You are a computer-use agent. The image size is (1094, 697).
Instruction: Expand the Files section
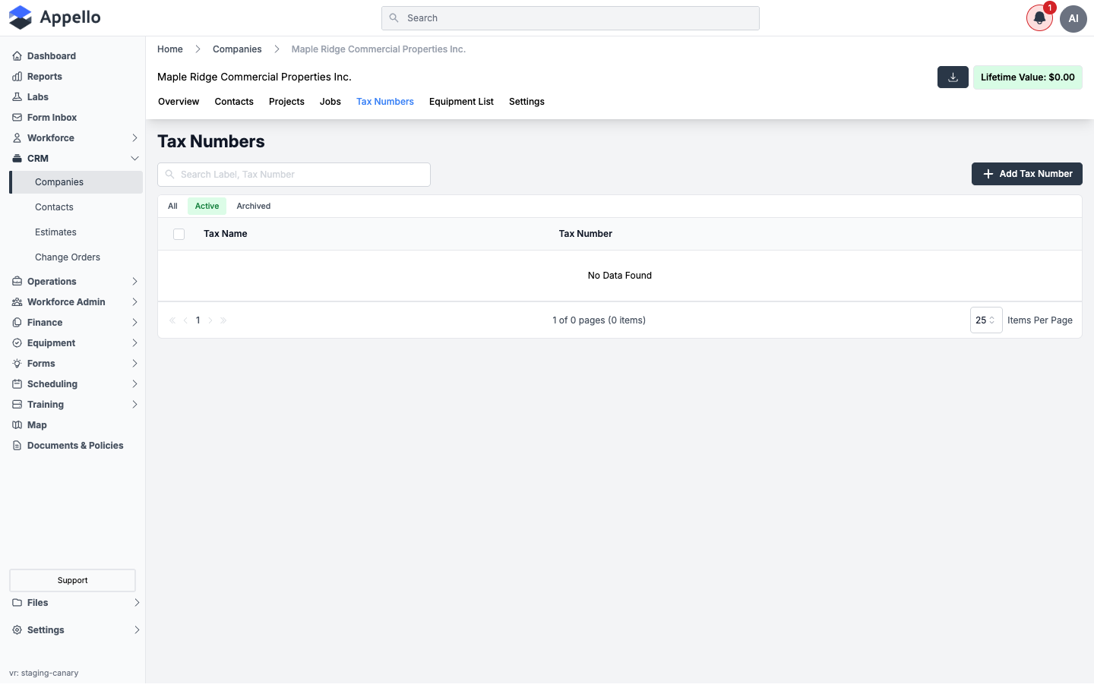tap(76, 603)
